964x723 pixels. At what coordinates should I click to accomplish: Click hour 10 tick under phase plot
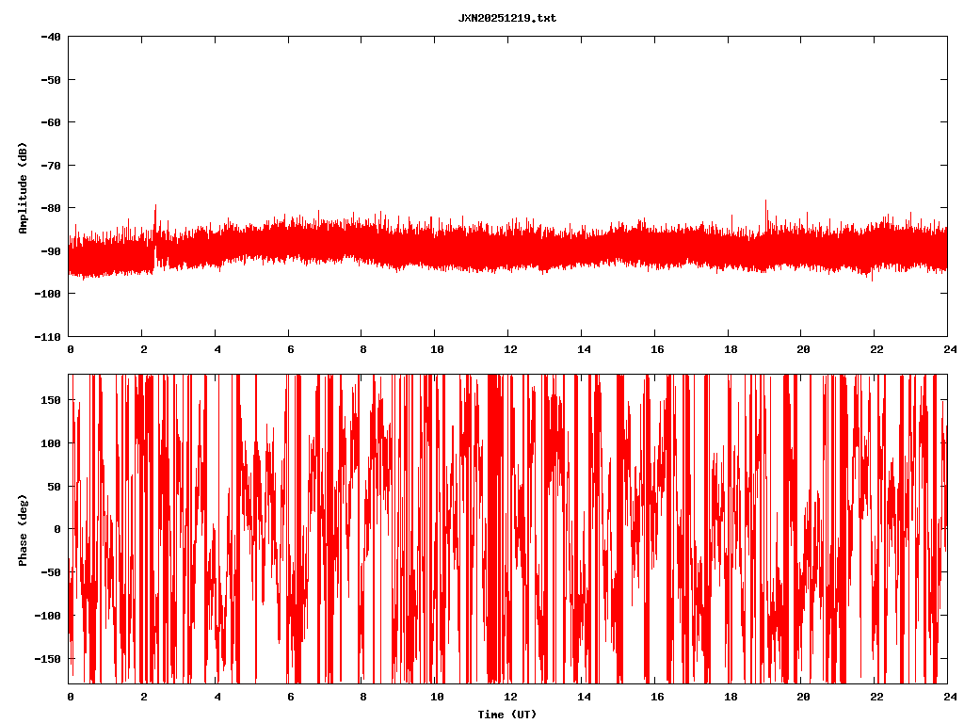436,697
